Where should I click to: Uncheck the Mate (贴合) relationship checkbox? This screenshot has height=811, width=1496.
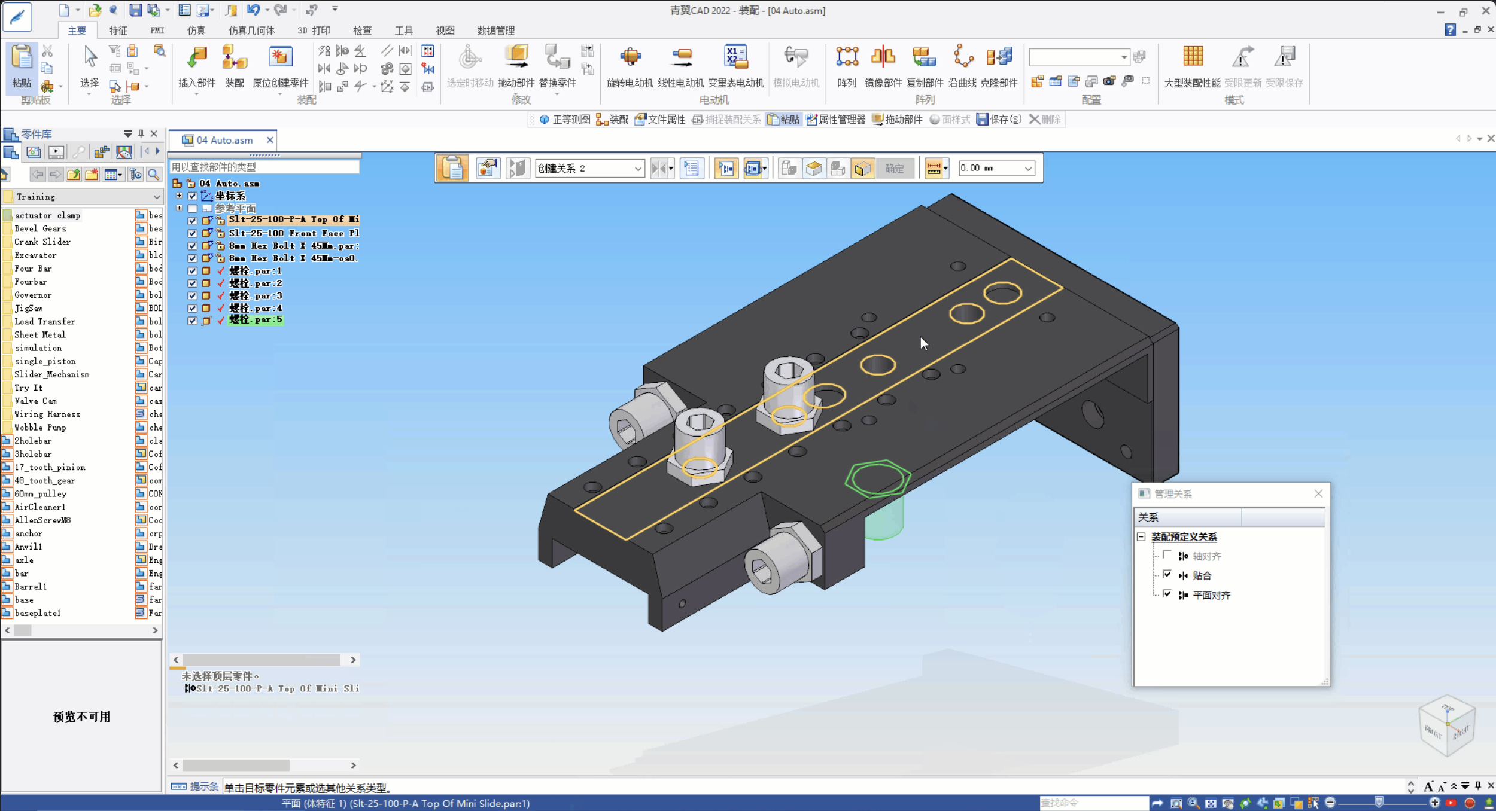pos(1167,575)
